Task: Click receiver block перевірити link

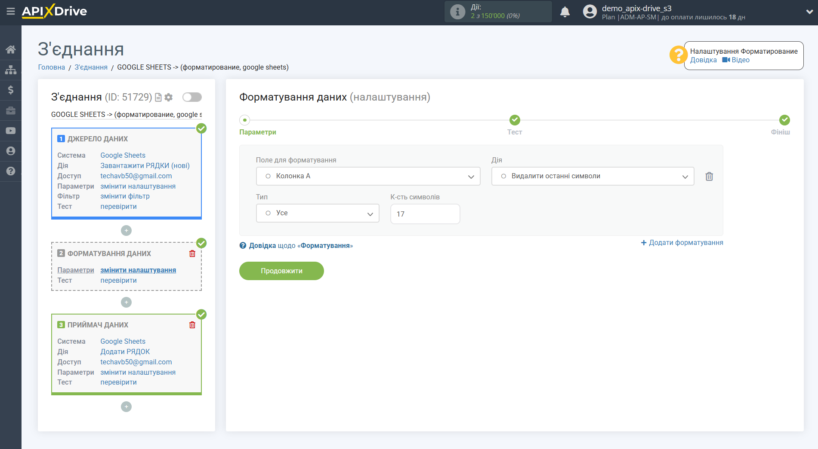Action: (x=118, y=382)
